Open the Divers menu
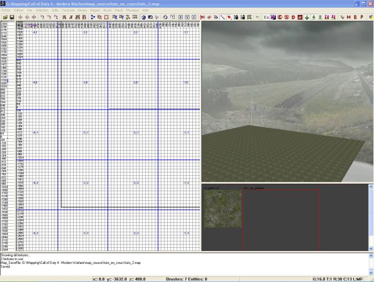Screen dimensions: 374x282 click(82, 10)
